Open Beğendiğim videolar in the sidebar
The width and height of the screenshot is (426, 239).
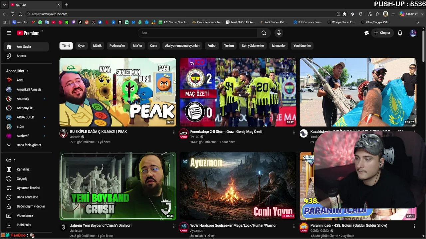(26, 206)
